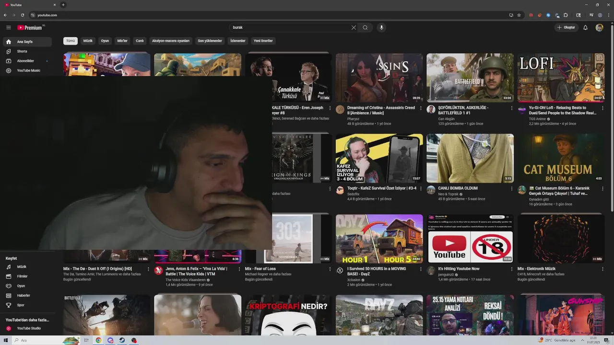Open more options for Yu-Gi-Oh! Lofi
614x345 pixels.
click(602, 108)
